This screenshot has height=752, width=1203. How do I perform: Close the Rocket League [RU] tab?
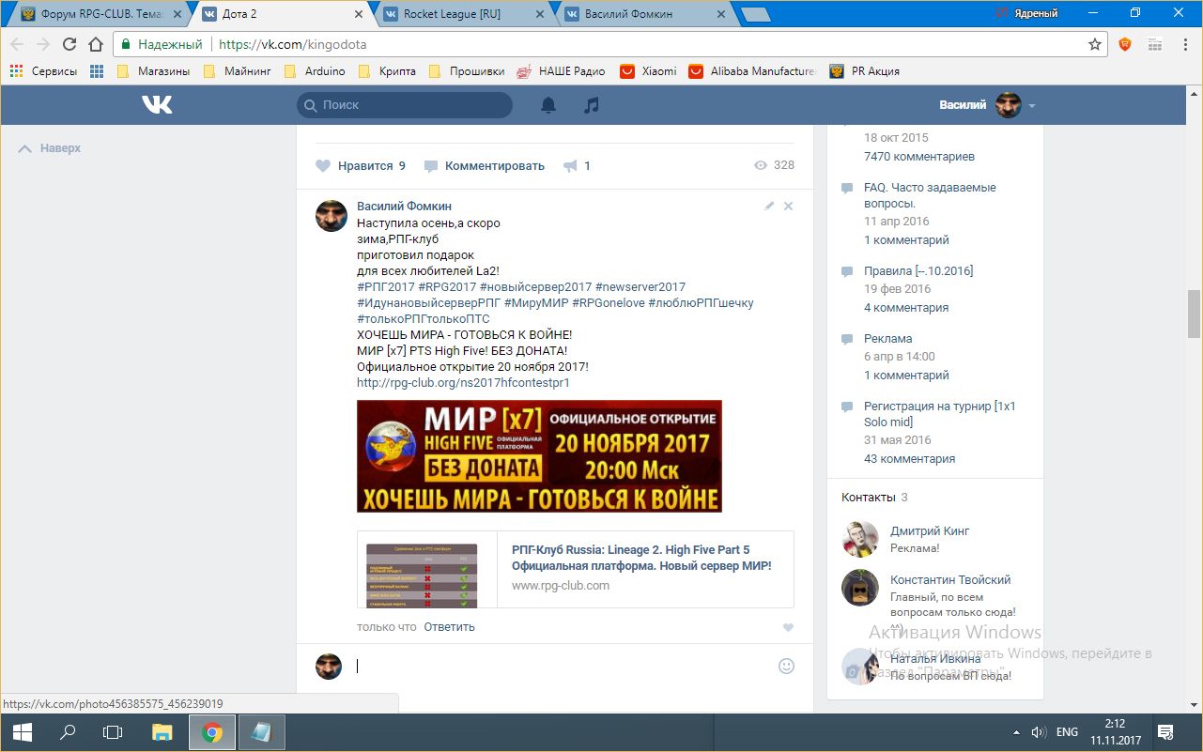539,14
